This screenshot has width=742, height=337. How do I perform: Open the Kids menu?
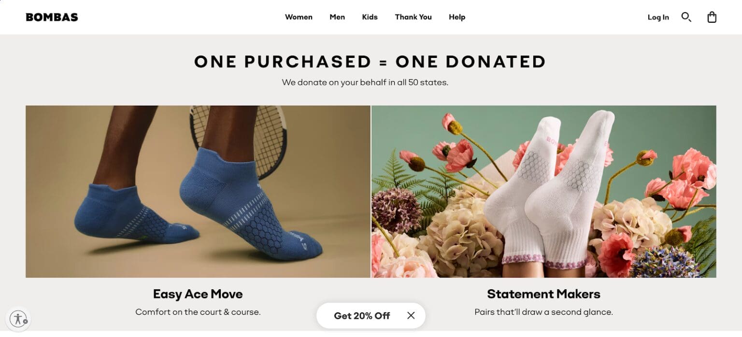point(370,17)
